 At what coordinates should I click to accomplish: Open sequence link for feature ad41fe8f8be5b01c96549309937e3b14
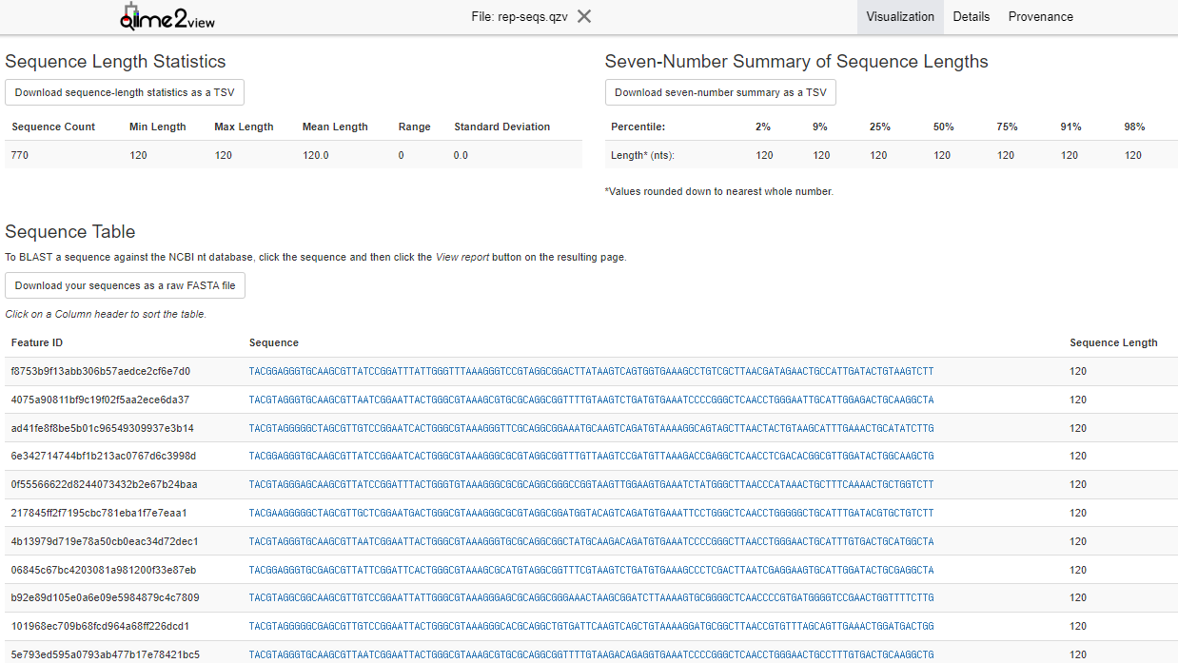coord(591,428)
